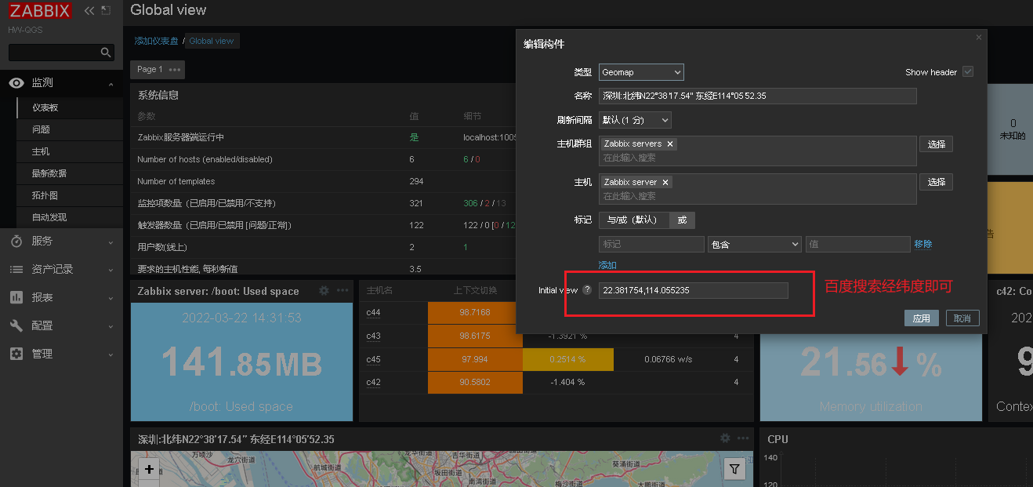1033x487 pixels.
Task: Click 141.85 MB used space value
Action: click(x=241, y=363)
